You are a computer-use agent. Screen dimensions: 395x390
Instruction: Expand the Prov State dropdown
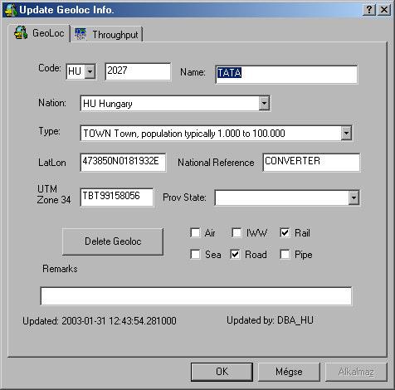(x=354, y=197)
